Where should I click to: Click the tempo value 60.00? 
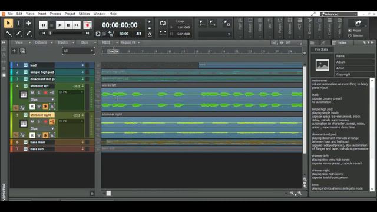tap(124, 34)
